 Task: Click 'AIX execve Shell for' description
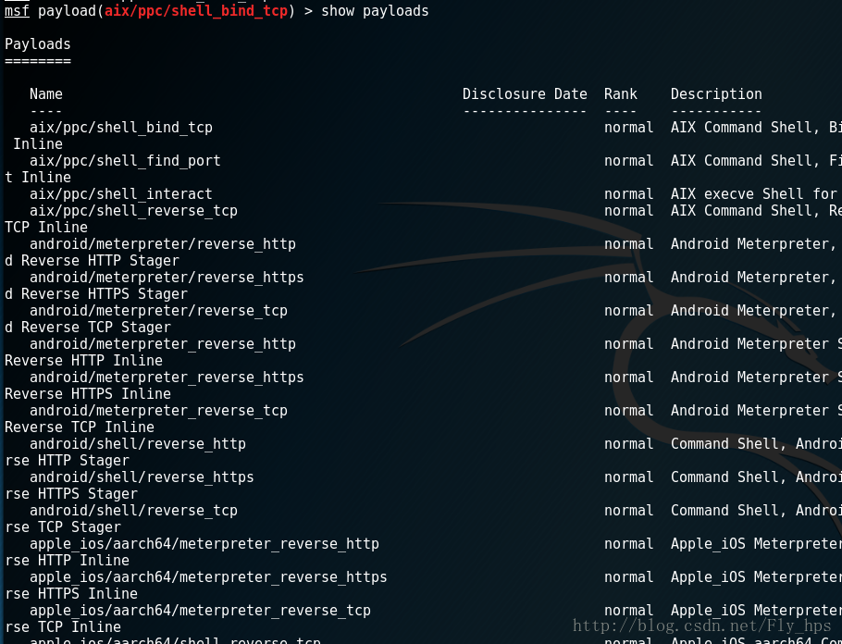pos(754,194)
